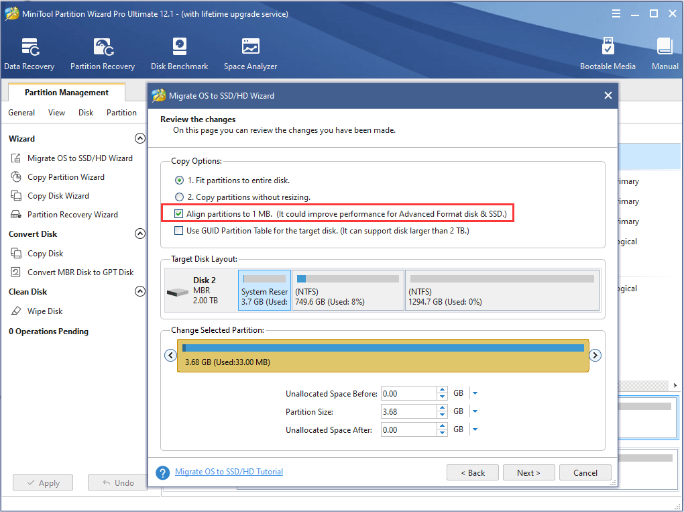The height and width of the screenshot is (512, 684).
Task: Click the blue help question mark icon
Action: (163, 472)
